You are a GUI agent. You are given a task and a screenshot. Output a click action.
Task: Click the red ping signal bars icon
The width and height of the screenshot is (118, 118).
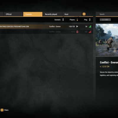(90, 32)
